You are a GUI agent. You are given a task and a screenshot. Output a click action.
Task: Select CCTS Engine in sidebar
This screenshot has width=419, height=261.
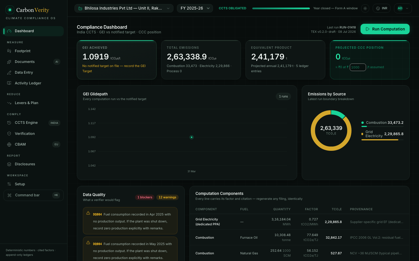point(33,123)
